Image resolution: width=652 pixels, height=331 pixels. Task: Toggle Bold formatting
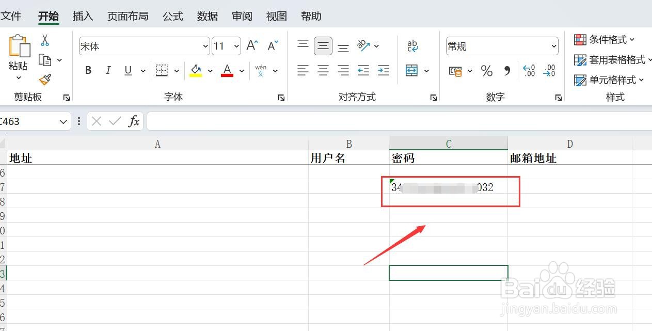coord(88,70)
